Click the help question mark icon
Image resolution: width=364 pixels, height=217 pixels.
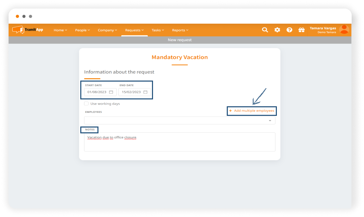pos(289,30)
